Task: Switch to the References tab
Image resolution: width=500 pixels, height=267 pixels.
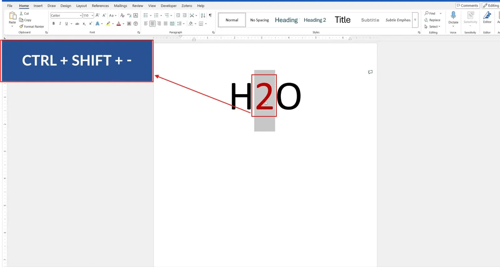Action: [x=100, y=6]
